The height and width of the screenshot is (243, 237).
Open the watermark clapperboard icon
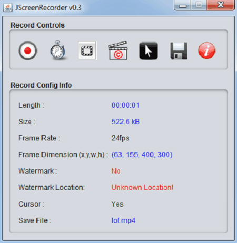[x=118, y=50]
